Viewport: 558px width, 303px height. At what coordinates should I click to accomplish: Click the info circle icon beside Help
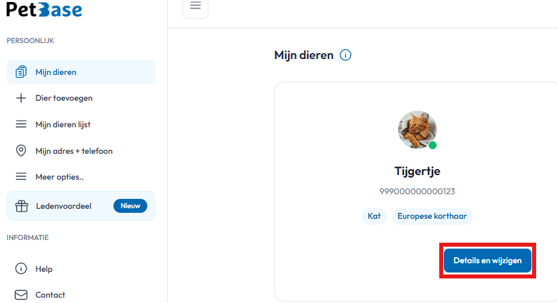(x=21, y=269)
